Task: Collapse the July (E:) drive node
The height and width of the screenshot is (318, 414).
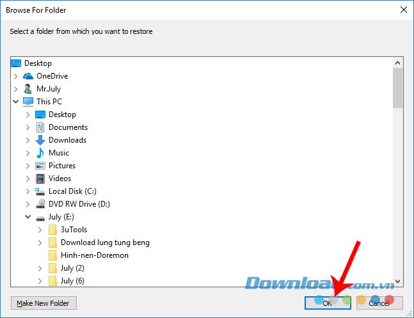Action: click(28, 217)
